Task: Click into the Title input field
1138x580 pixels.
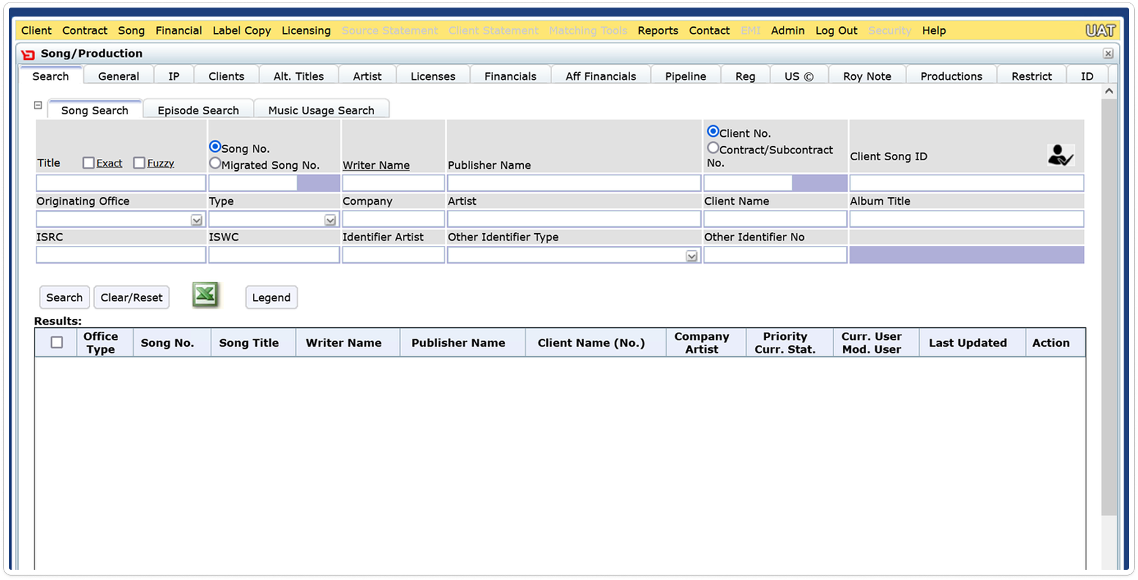Action: coord(121,183)
